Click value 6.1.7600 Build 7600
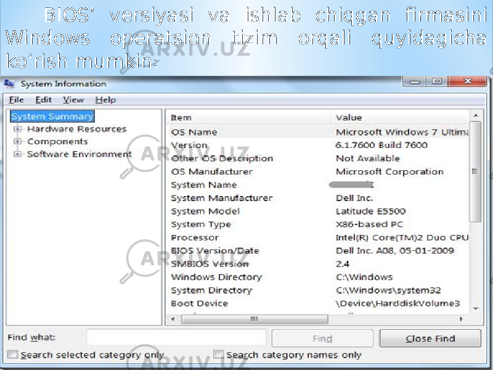493x370 pixels. tap(381, 146)
